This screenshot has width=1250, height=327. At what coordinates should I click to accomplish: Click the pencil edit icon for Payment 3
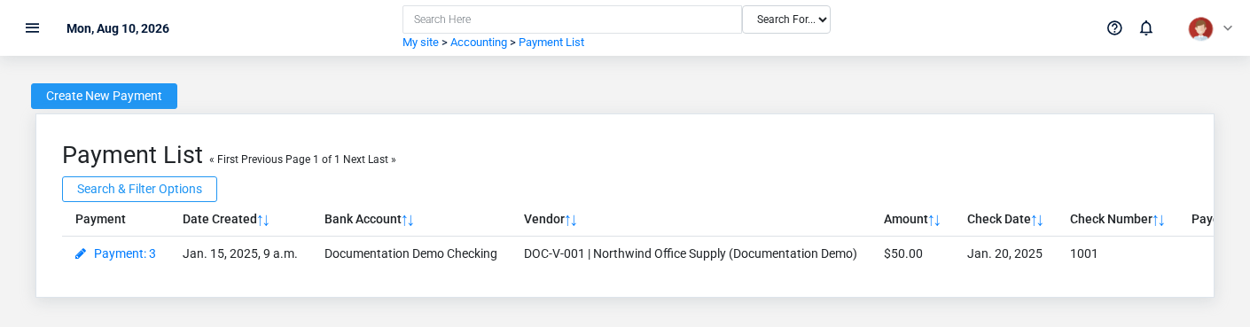click(81, 253)
